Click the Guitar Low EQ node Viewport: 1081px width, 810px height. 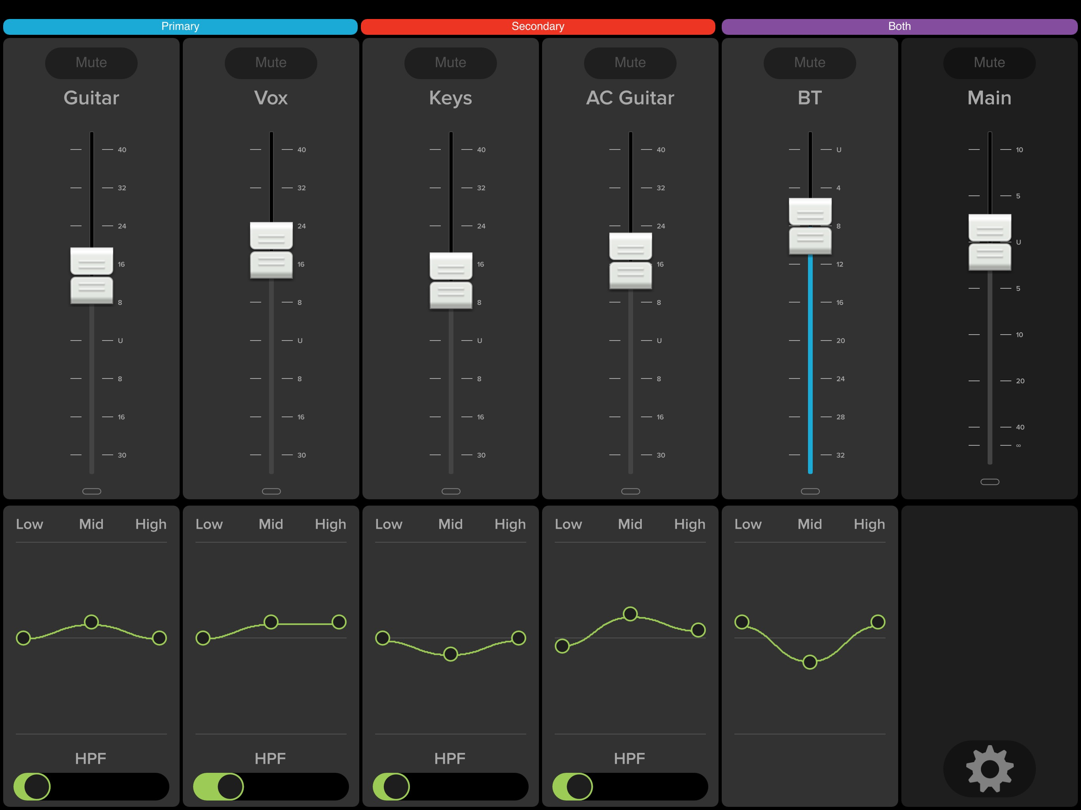tap(23, 638)
